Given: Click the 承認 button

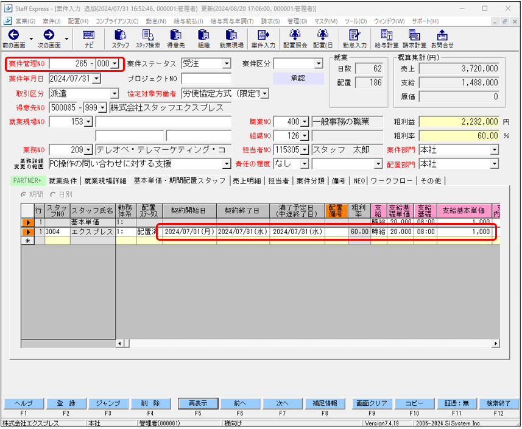Looking at the screenshot, I should 298,78.
